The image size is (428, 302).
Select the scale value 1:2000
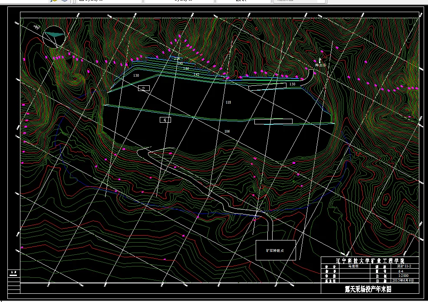(x=404, y=276)
